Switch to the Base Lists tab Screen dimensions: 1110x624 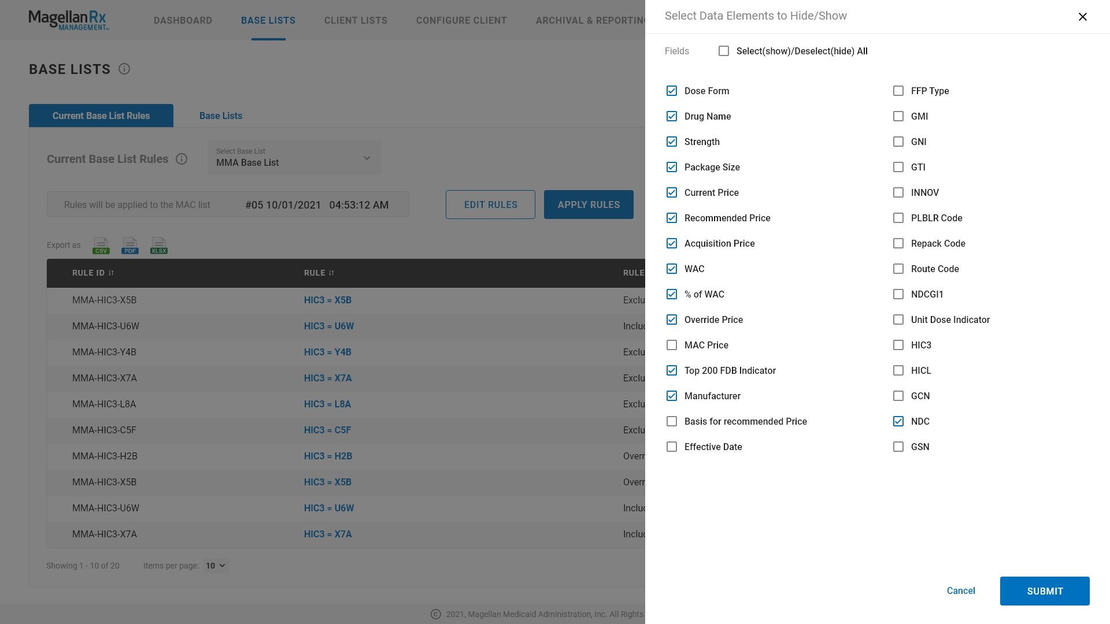[x=220, y=116]
